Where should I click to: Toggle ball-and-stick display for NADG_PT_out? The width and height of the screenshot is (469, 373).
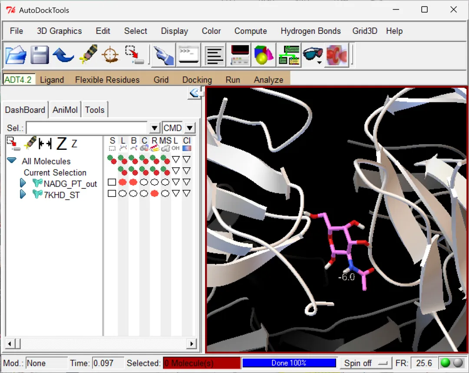click(133, 182)
